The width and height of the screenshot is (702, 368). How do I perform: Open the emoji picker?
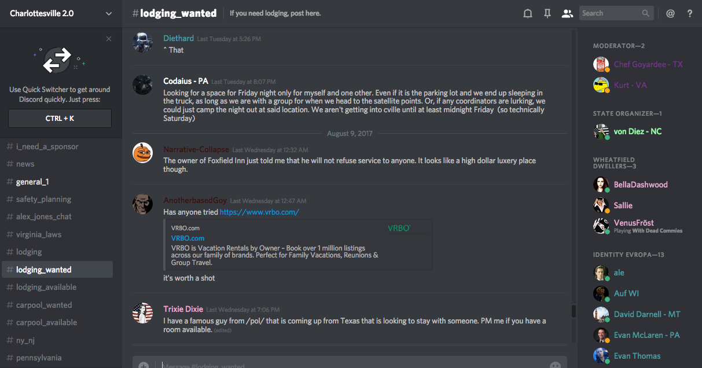(x=555, y=365)
